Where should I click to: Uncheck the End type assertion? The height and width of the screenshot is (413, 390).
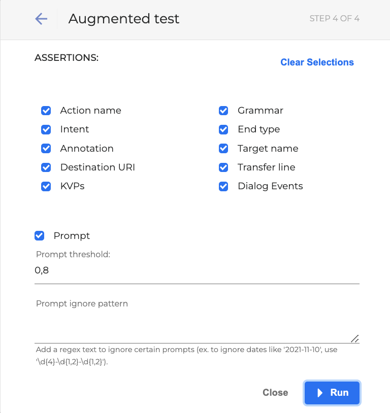point(223,129)
